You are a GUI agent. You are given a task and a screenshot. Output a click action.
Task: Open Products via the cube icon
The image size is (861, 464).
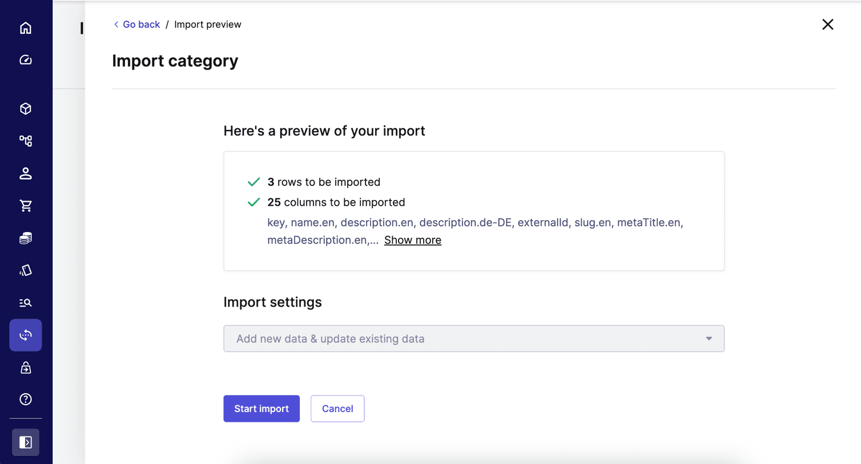(x=25, y=108)
